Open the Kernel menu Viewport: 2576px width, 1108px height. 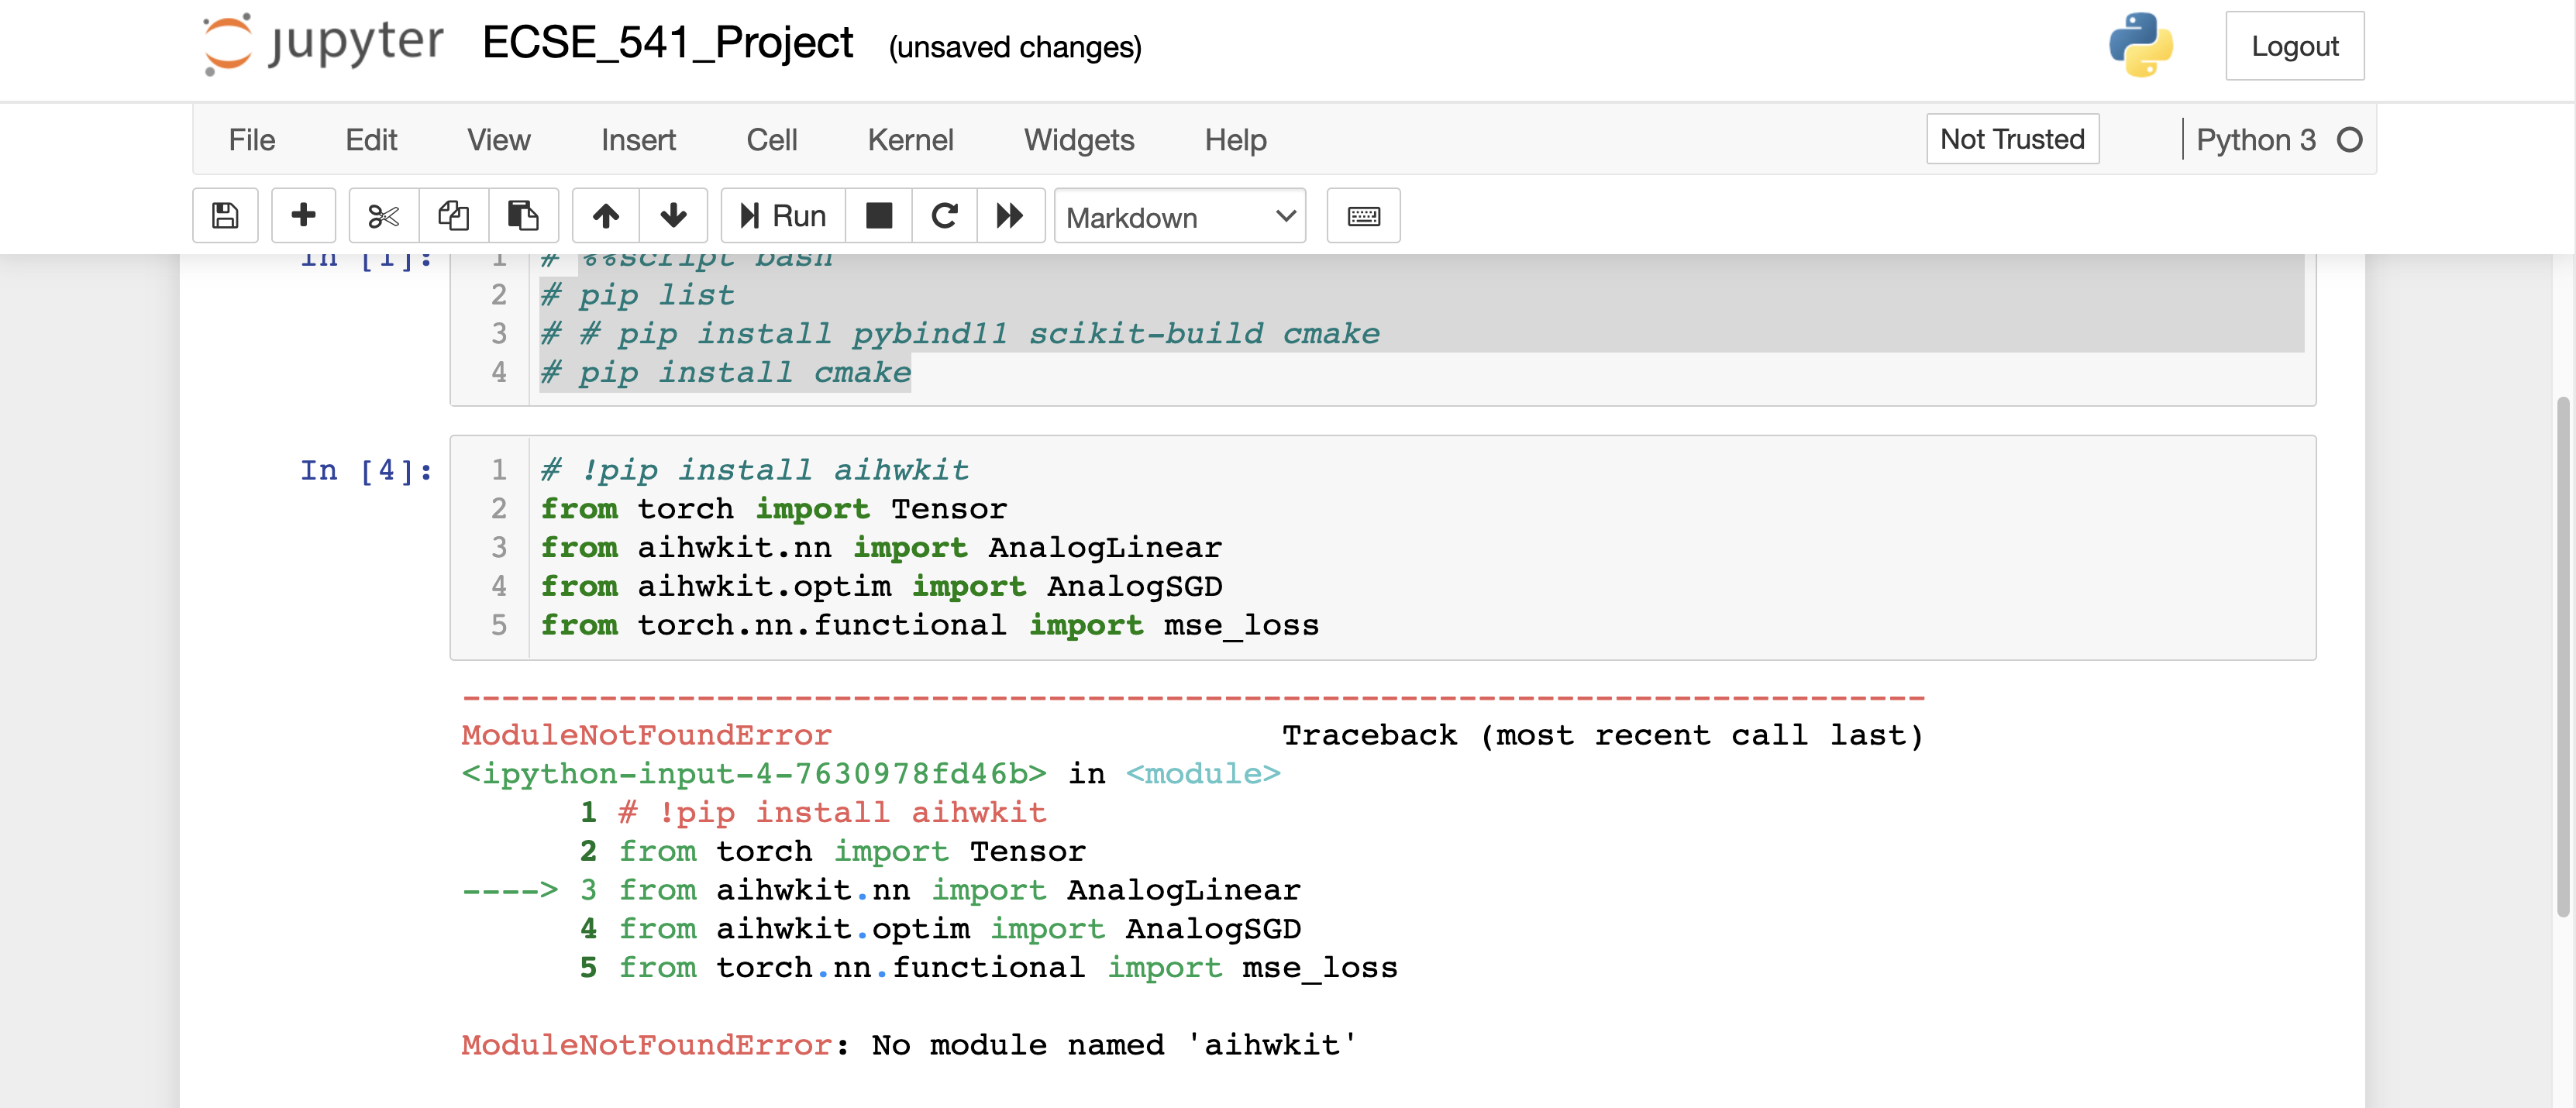(x=910, y=140)
